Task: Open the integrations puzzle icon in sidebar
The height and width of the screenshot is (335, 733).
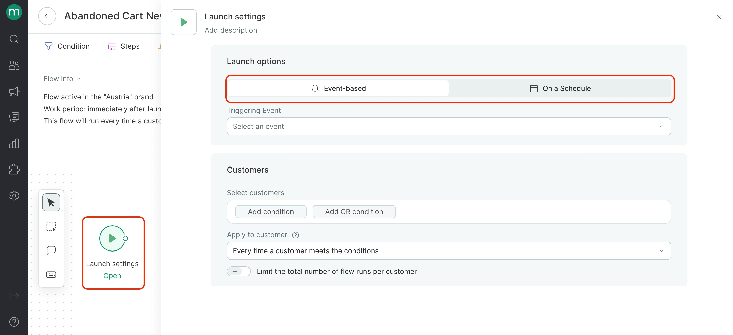Action: [x=14, y=169]
